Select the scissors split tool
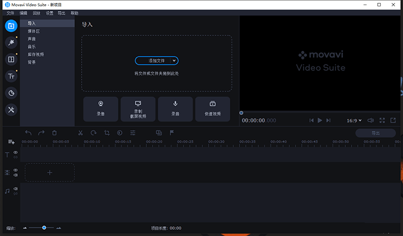This screenshot has height=236, width=403. (x=81, y=133)
